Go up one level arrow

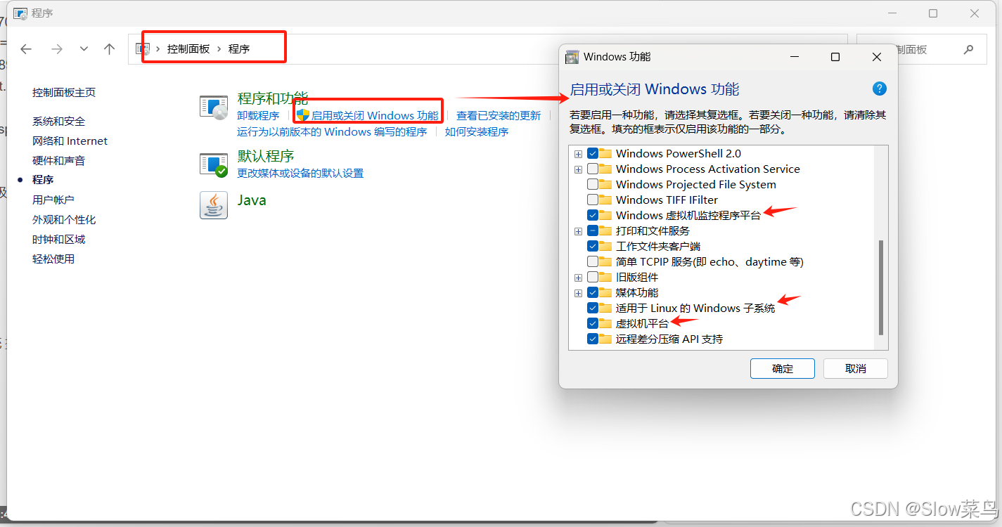tap(109, 49)
